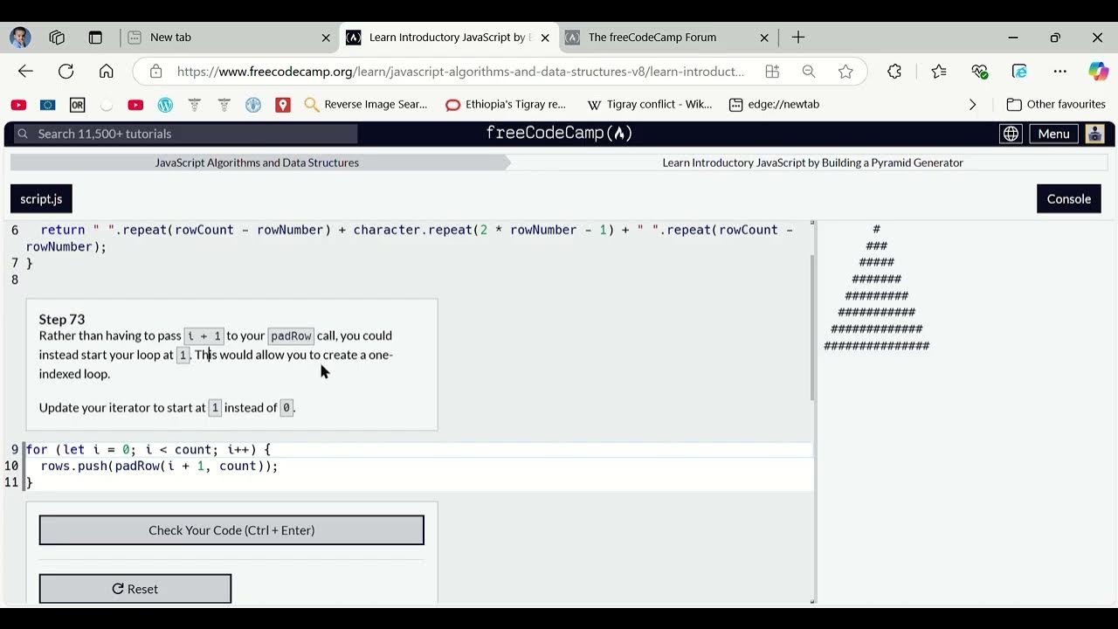Click the for loop line 9 code
The height and width of the screenshot is (629, 1118).
pos(148,450)
